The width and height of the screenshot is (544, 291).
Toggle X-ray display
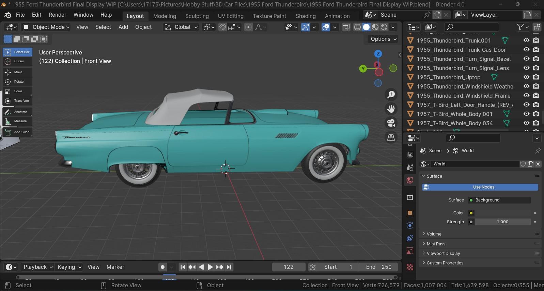346,27
